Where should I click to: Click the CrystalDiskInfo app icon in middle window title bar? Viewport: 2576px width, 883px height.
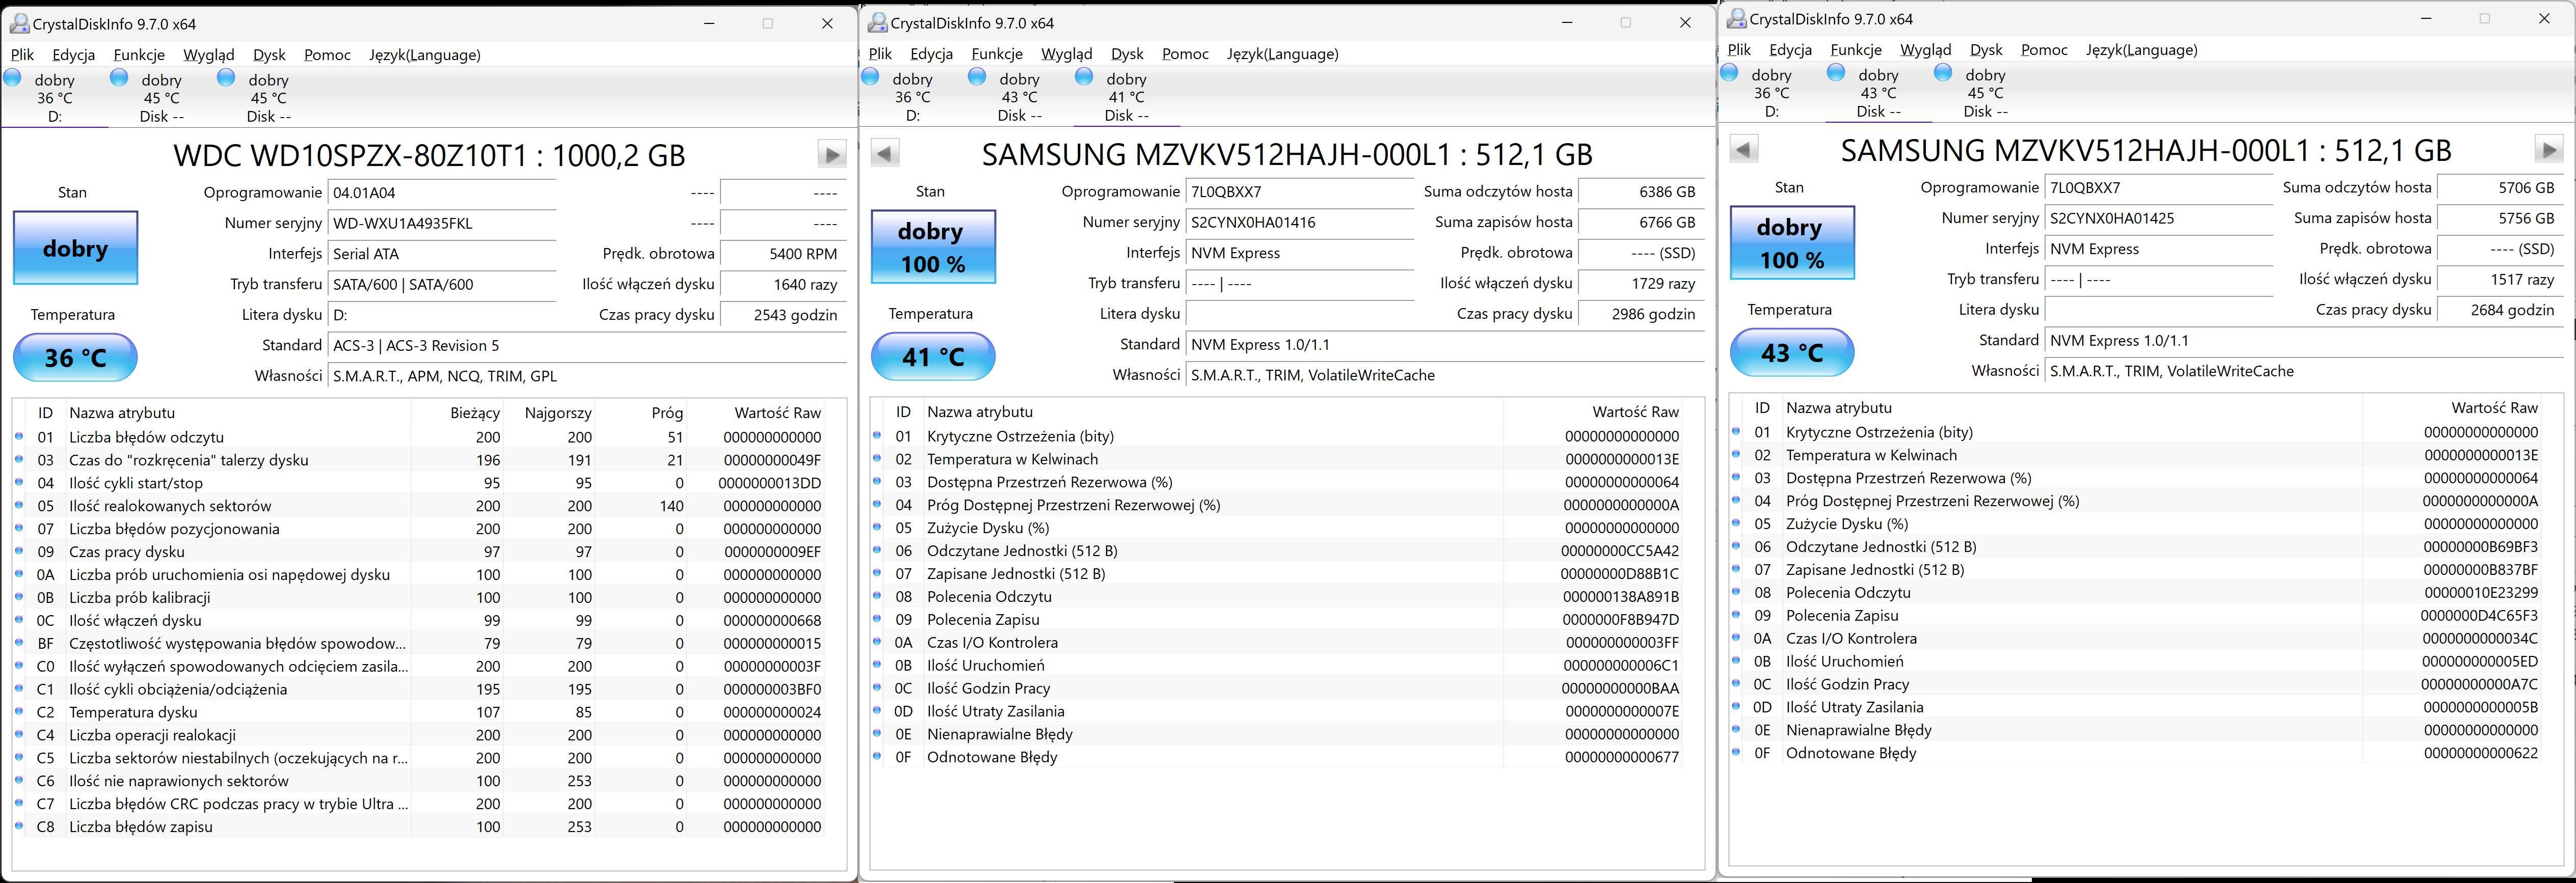(877, 23)
